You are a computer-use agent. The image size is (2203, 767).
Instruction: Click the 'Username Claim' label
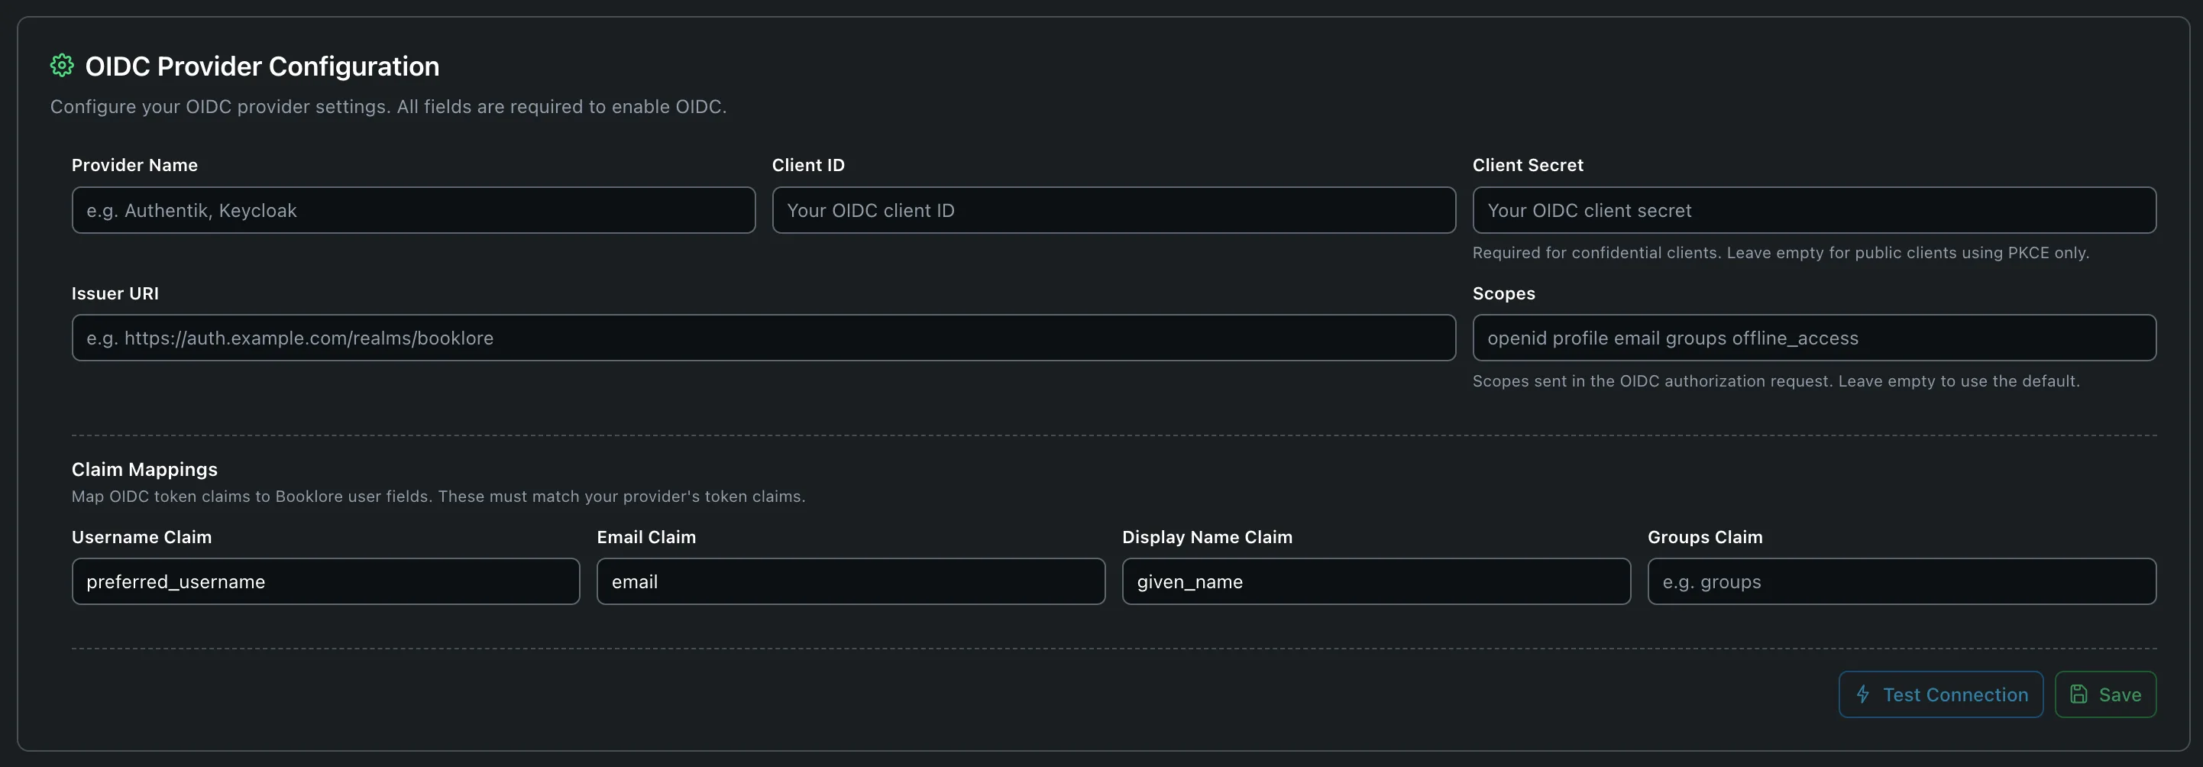pos(141,537)
